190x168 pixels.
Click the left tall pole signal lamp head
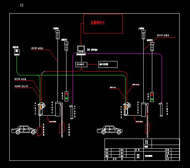coord(58,35)
